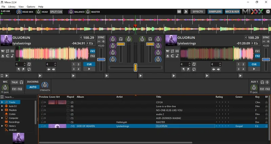Select the Analyze sidebar item
Screen dimensions: 271x144
[x=13, y=130]
